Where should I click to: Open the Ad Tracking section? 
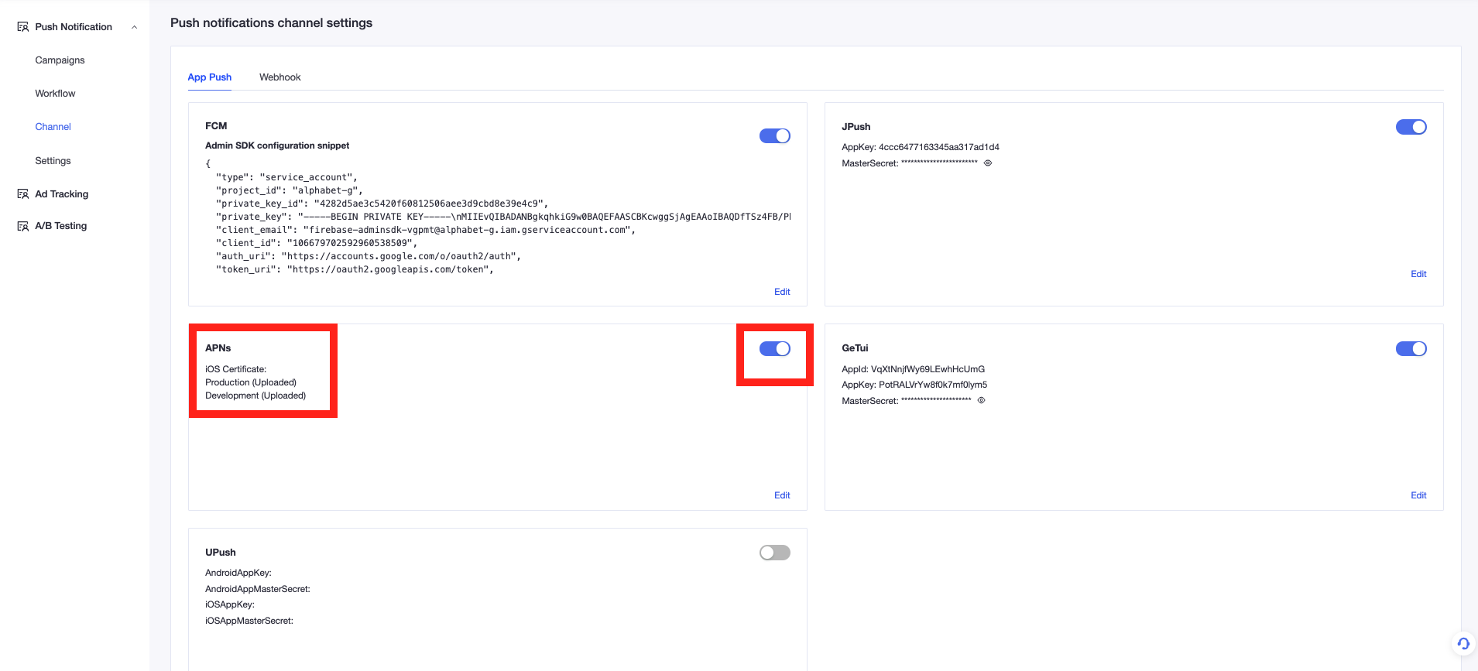coord(62,194)
